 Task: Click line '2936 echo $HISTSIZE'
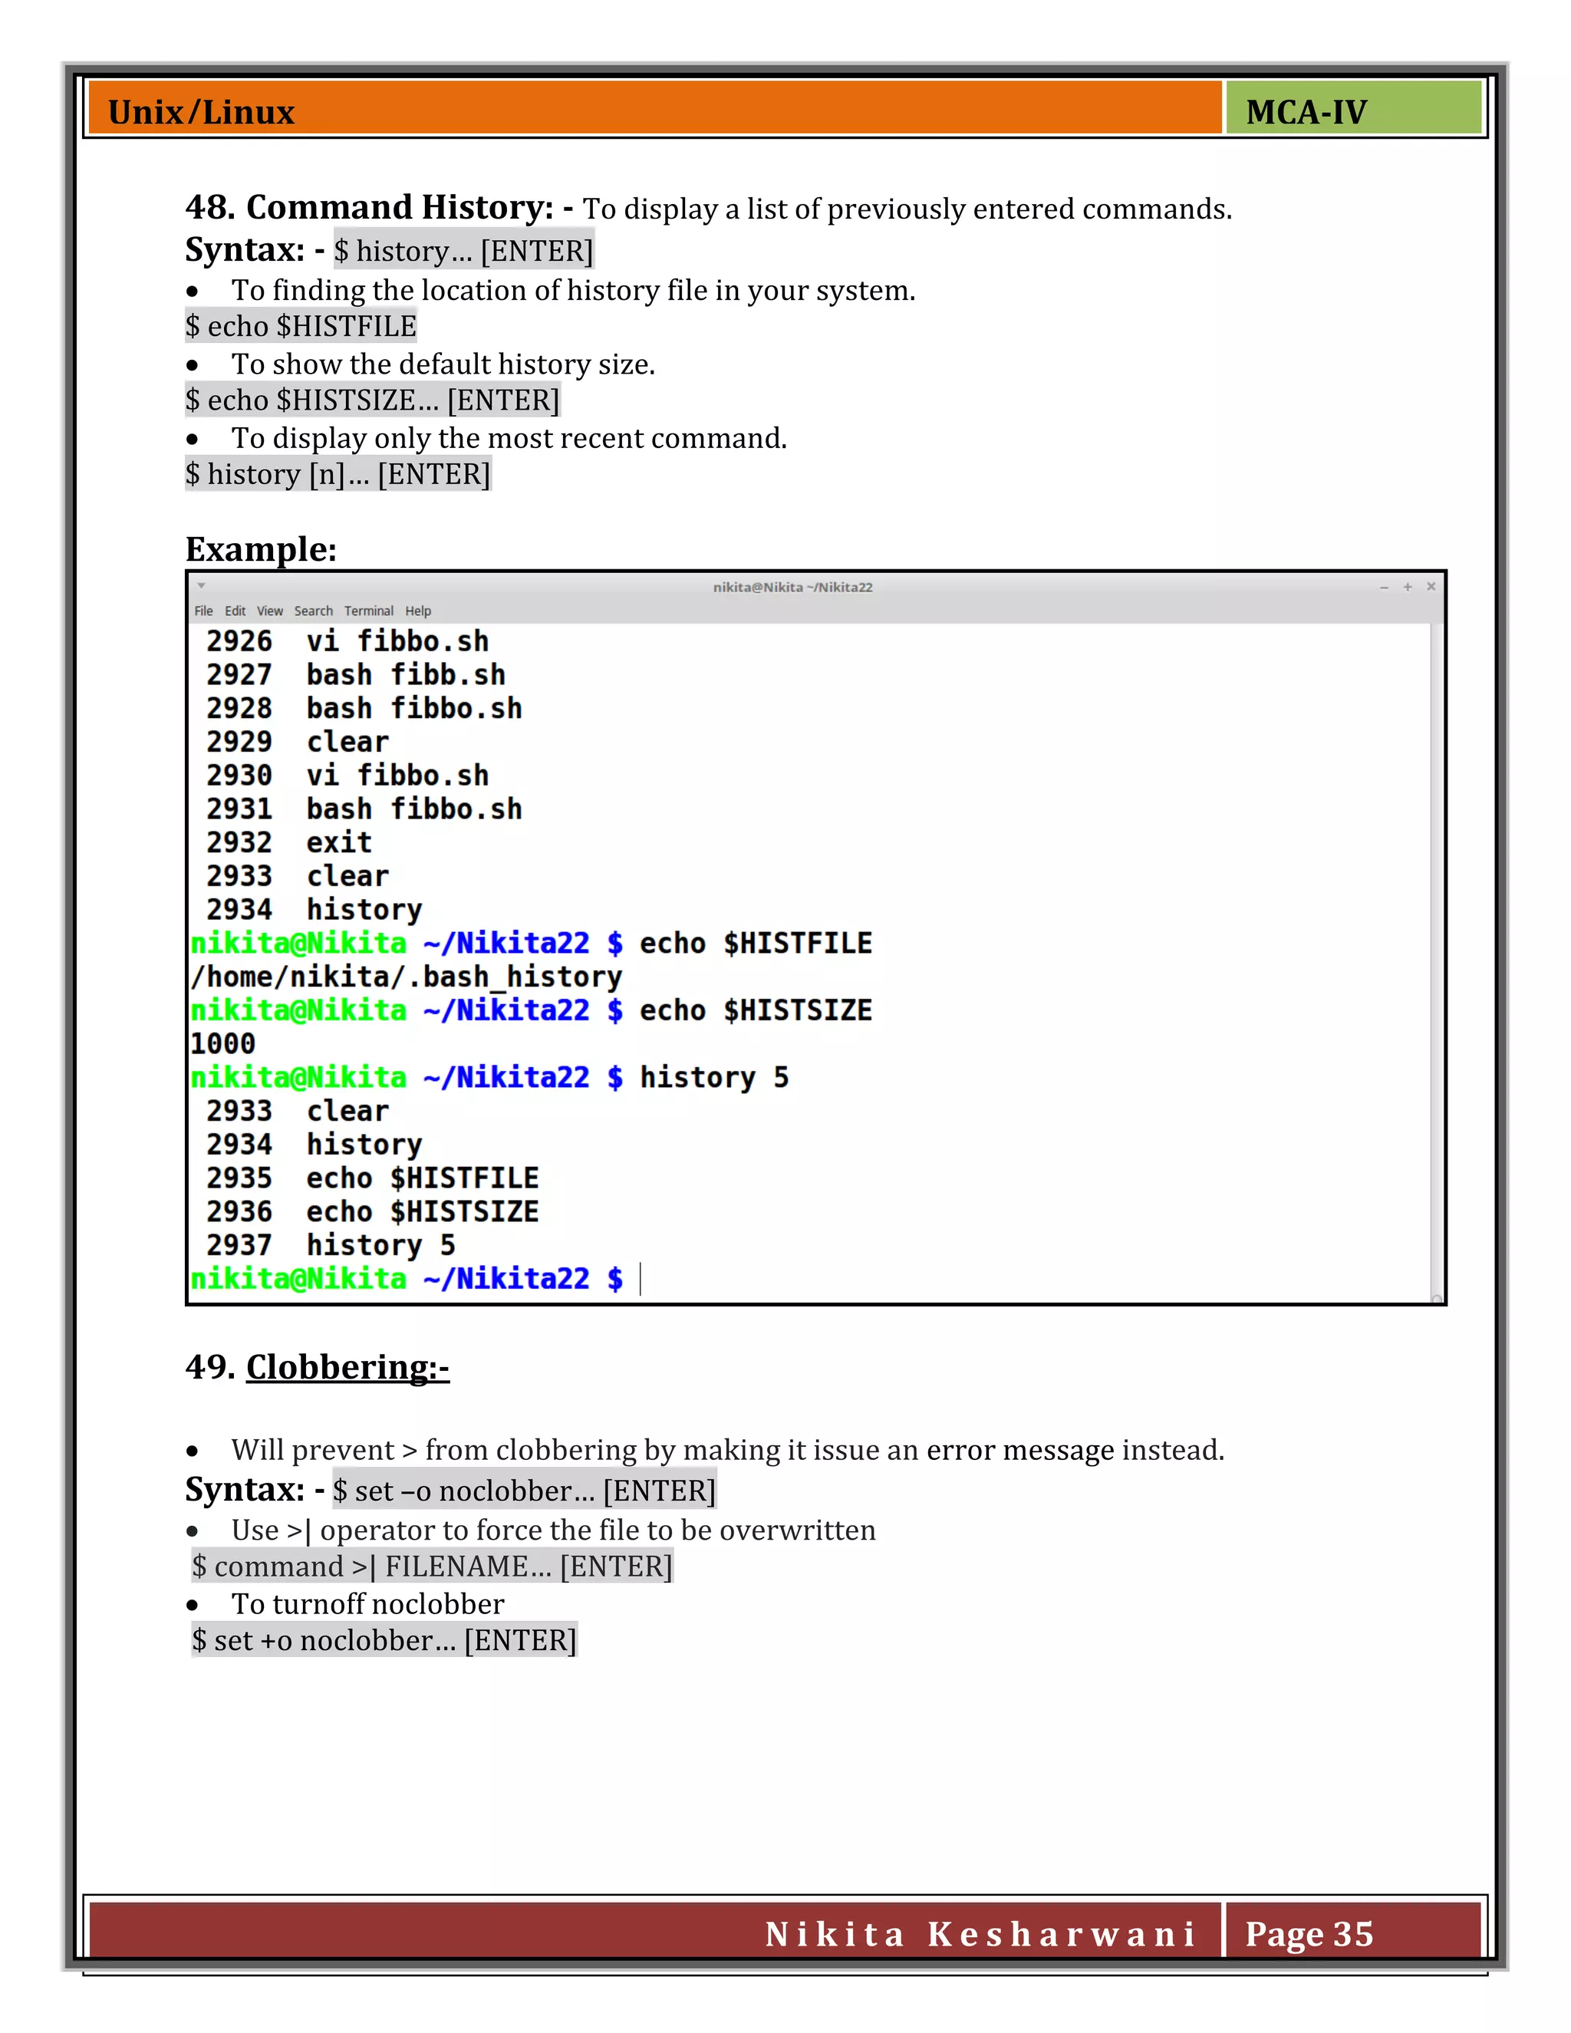[372, 1211]
